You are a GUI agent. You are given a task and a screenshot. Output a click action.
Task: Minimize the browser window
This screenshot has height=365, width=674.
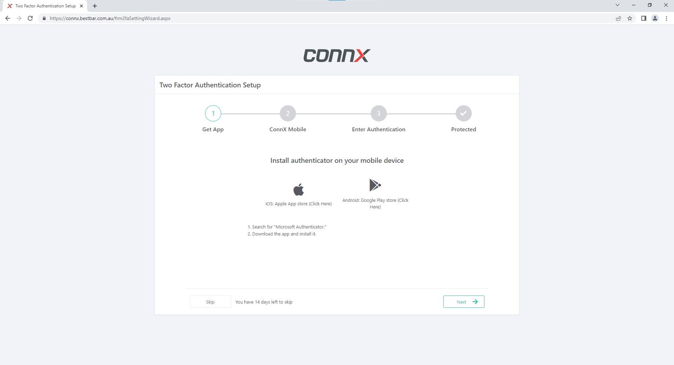634,5
